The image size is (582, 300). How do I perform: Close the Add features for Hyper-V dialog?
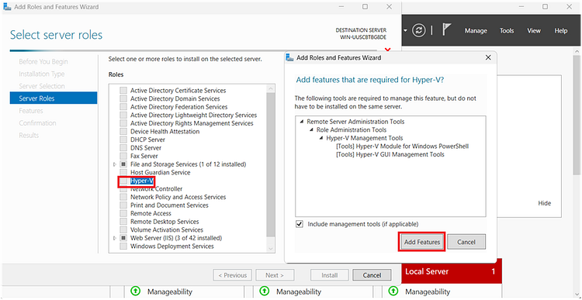pyautogui.click(x=488, y=58)
